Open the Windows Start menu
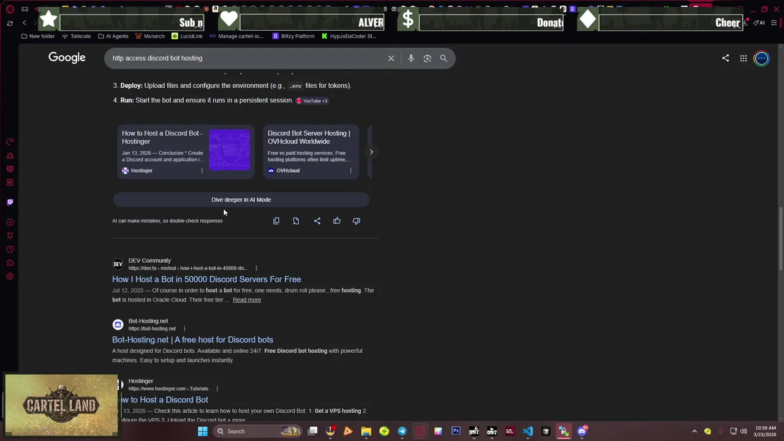Screen dimensions: 784x441 point(203,431)
